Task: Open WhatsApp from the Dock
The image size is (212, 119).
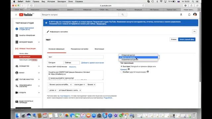Action: click(121, 115)
